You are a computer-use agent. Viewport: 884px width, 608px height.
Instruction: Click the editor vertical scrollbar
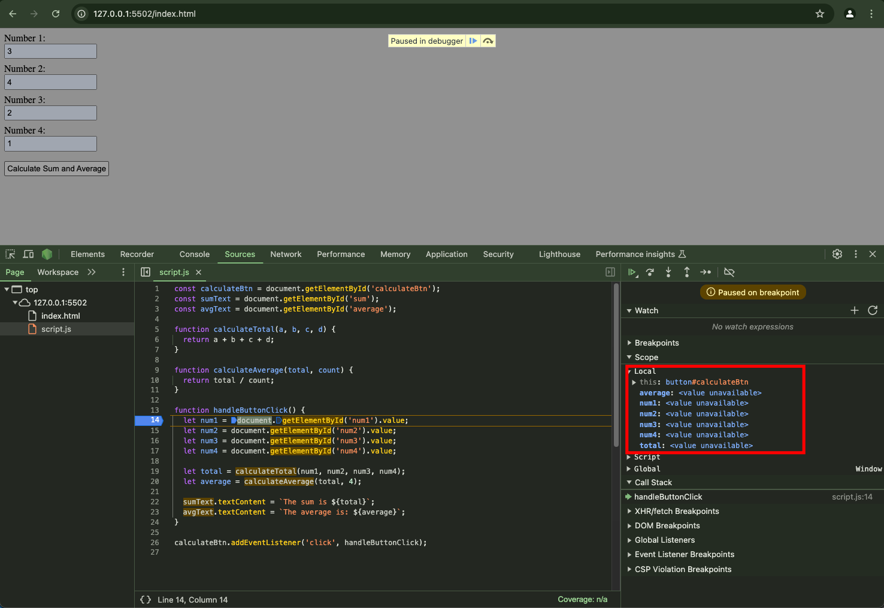[616, 365]
